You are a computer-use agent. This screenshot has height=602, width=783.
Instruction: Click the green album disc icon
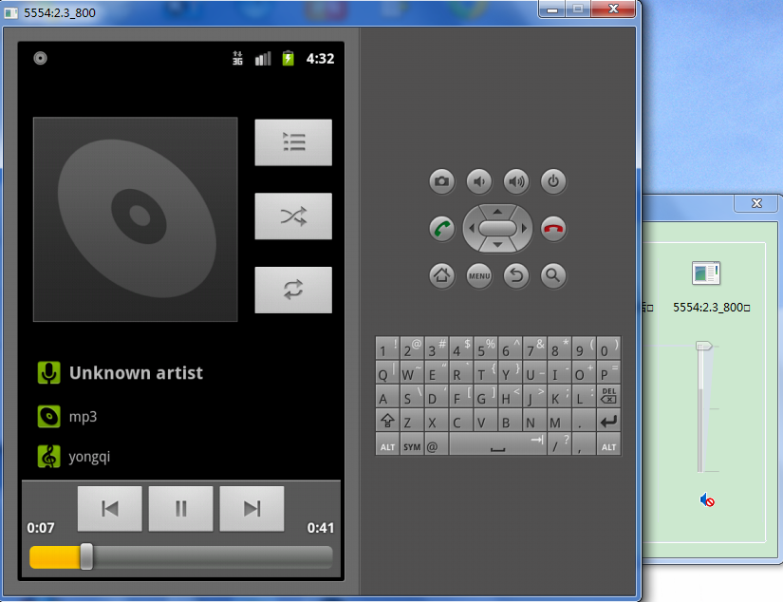coord(49,416)
